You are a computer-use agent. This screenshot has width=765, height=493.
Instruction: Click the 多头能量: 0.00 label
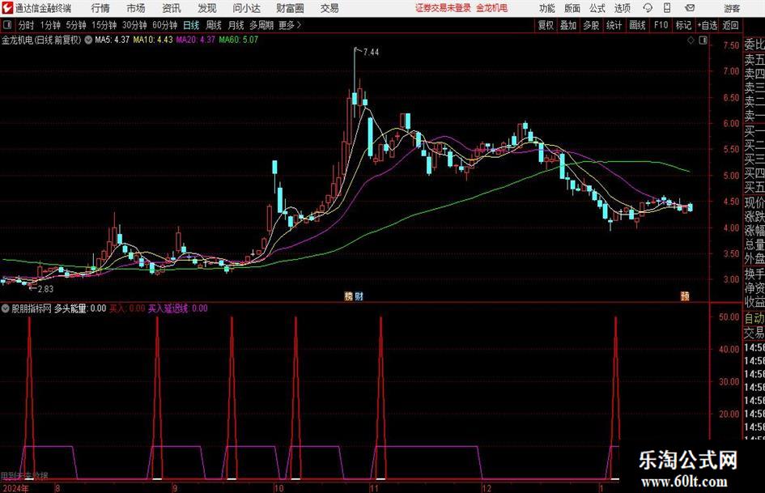pos(80,308)
